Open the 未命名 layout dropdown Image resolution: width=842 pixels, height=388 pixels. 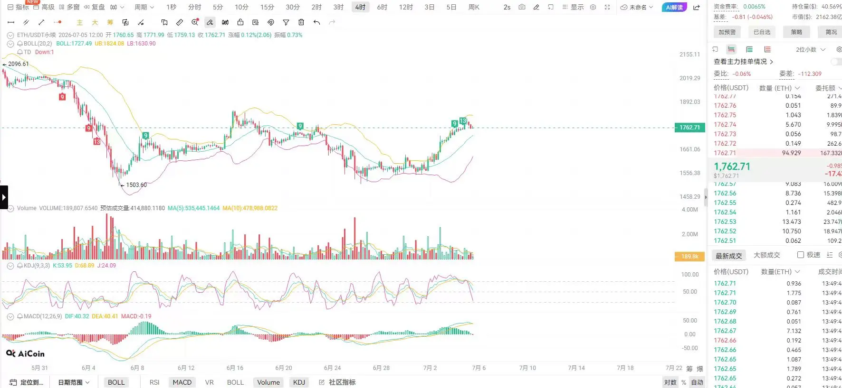point(637,7)
